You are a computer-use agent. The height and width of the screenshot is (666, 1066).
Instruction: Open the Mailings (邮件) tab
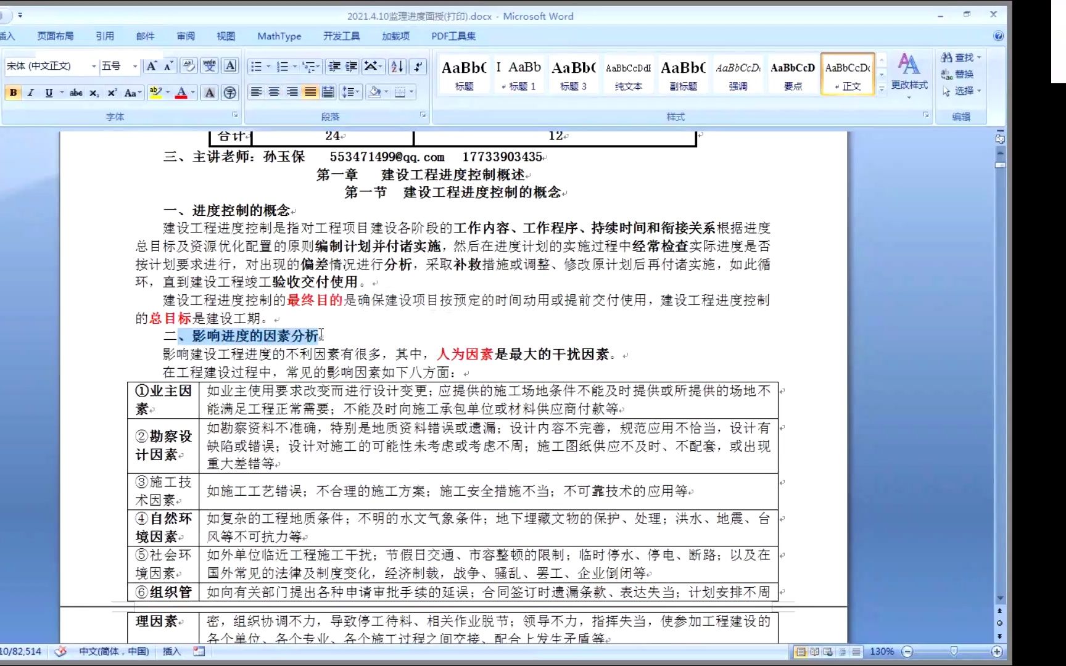pyautogui.click(x=145, y=36)
